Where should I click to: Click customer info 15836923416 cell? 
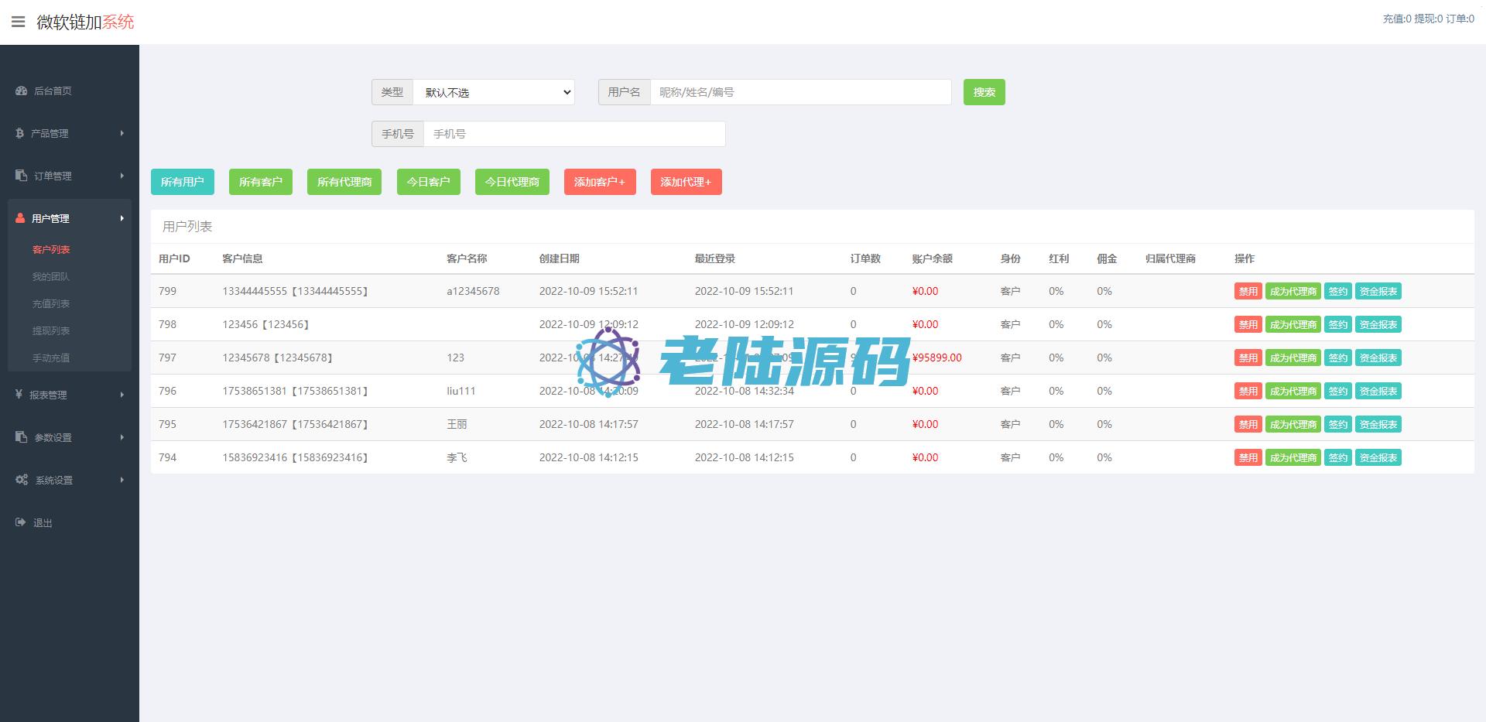295,457
